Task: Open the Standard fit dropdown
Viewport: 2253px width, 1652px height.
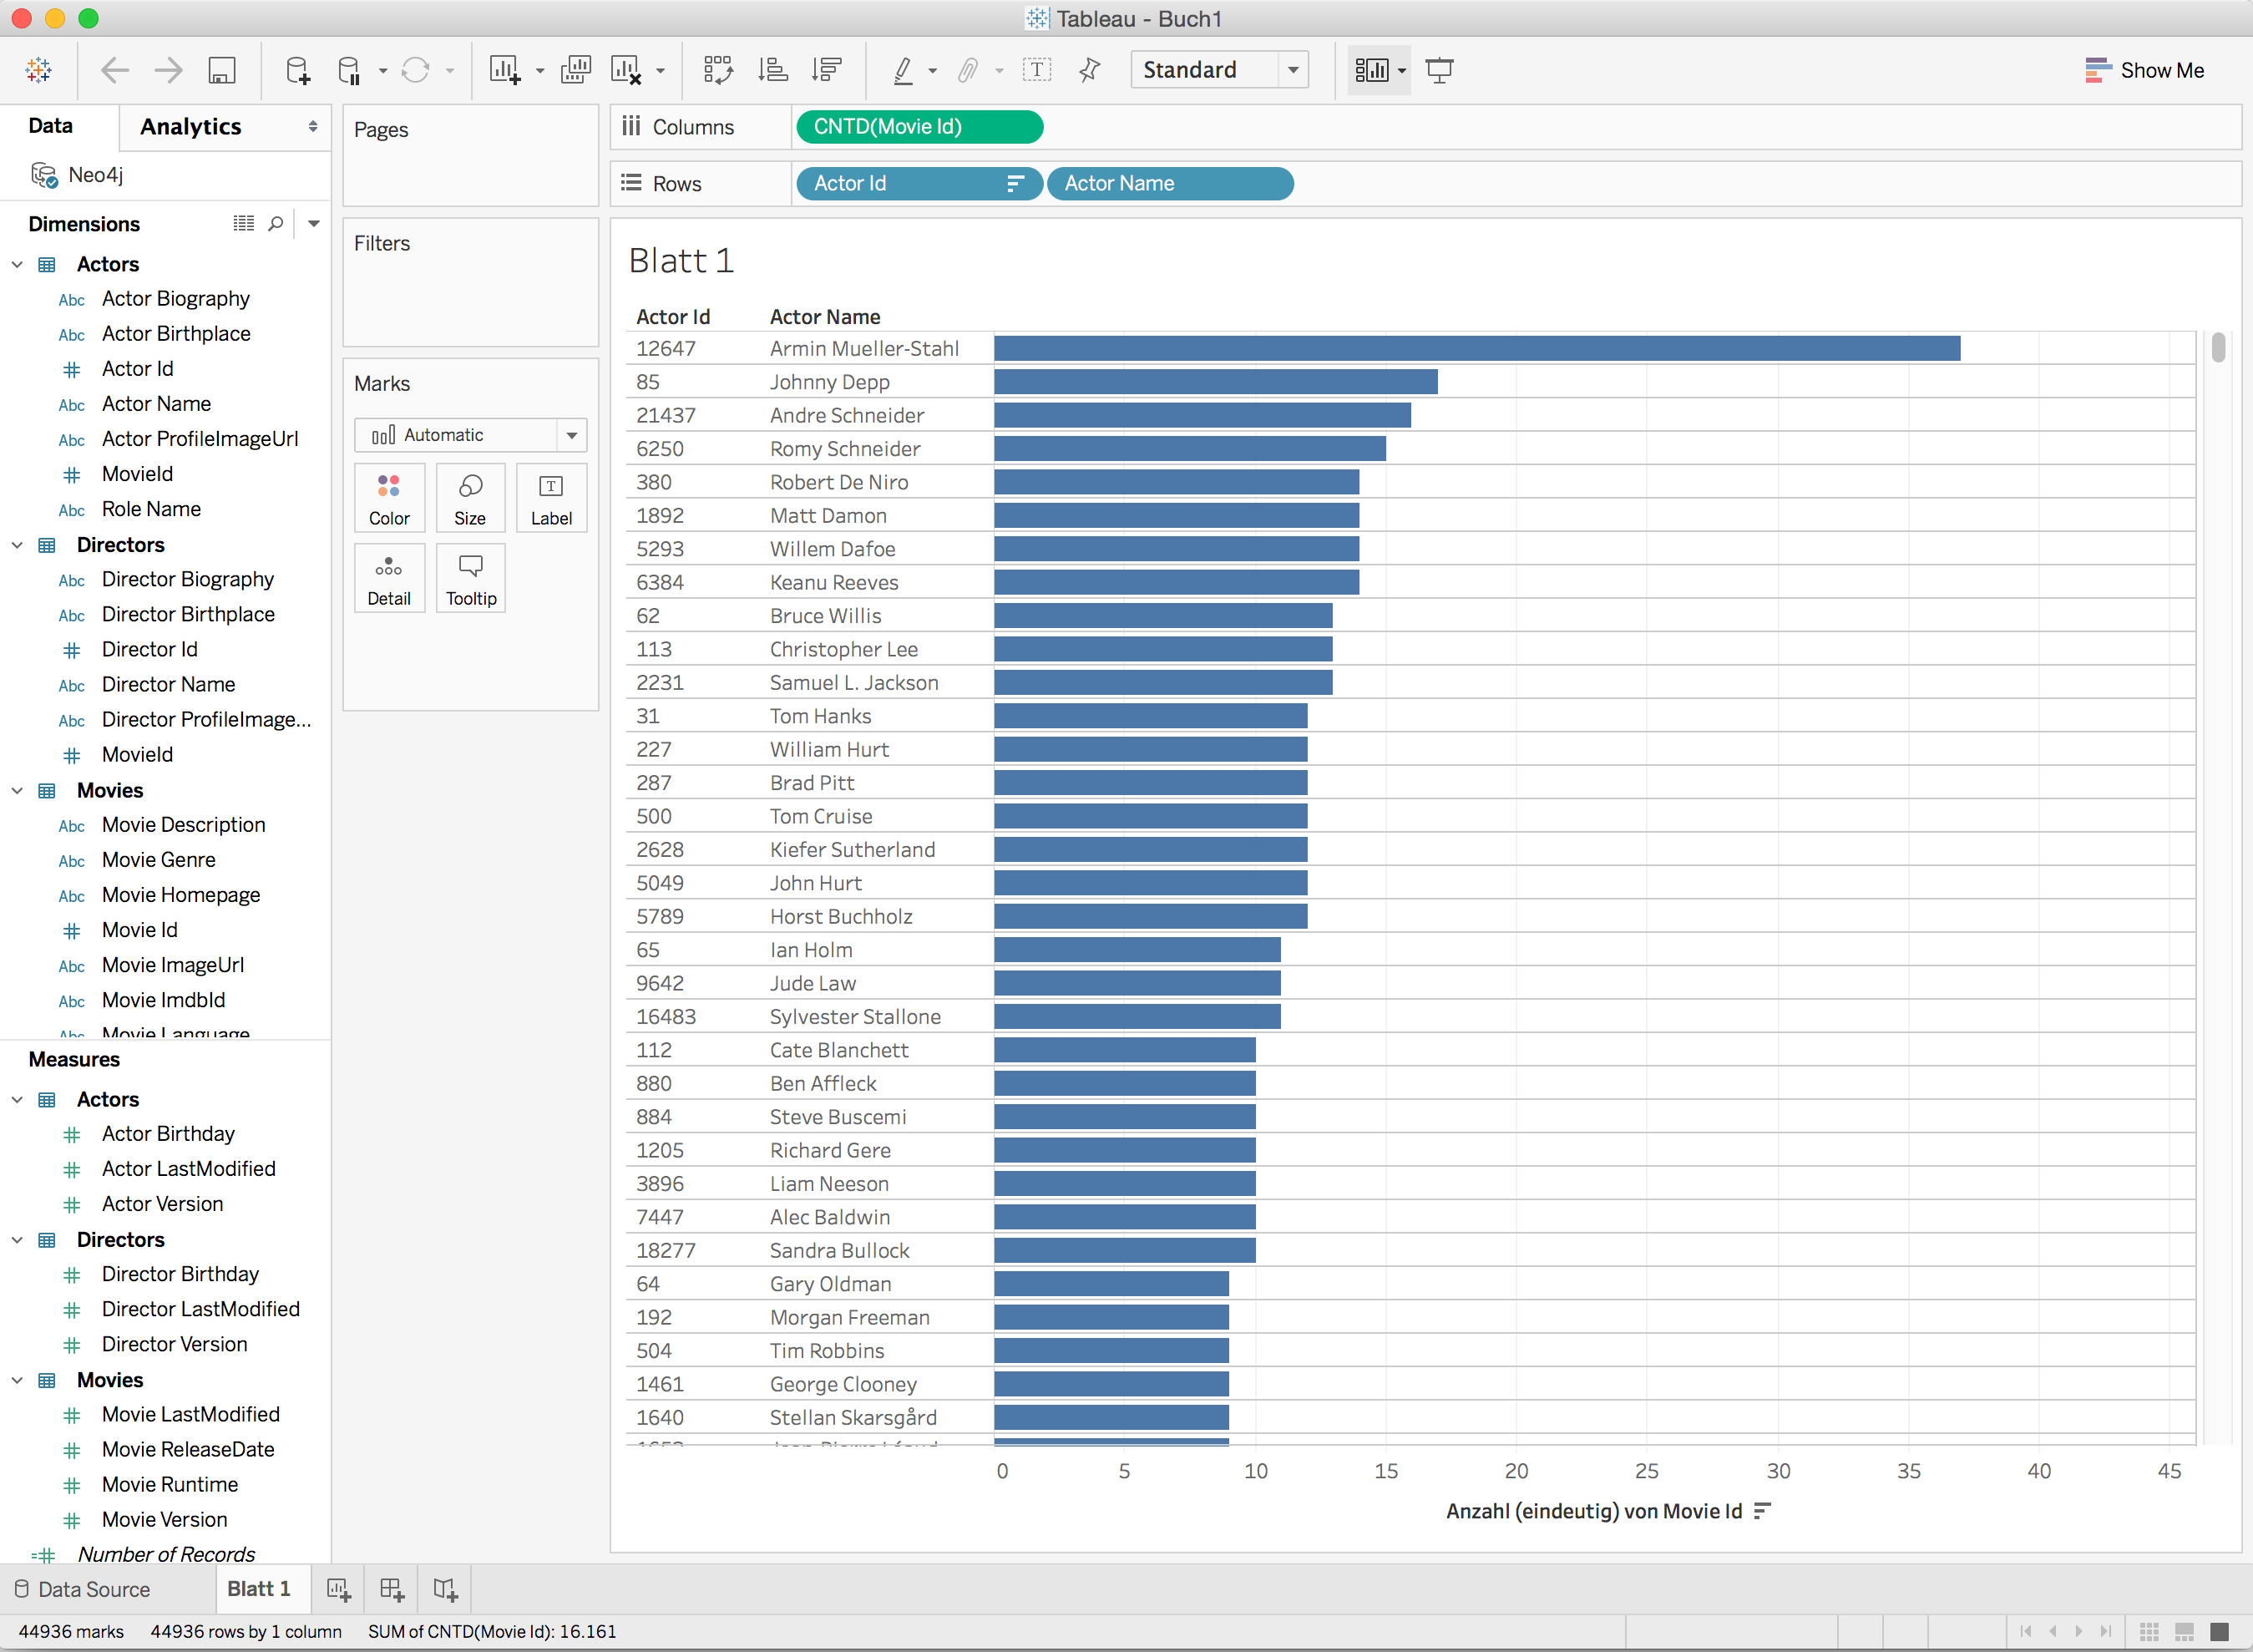Action: click(x=1293, y=70)
